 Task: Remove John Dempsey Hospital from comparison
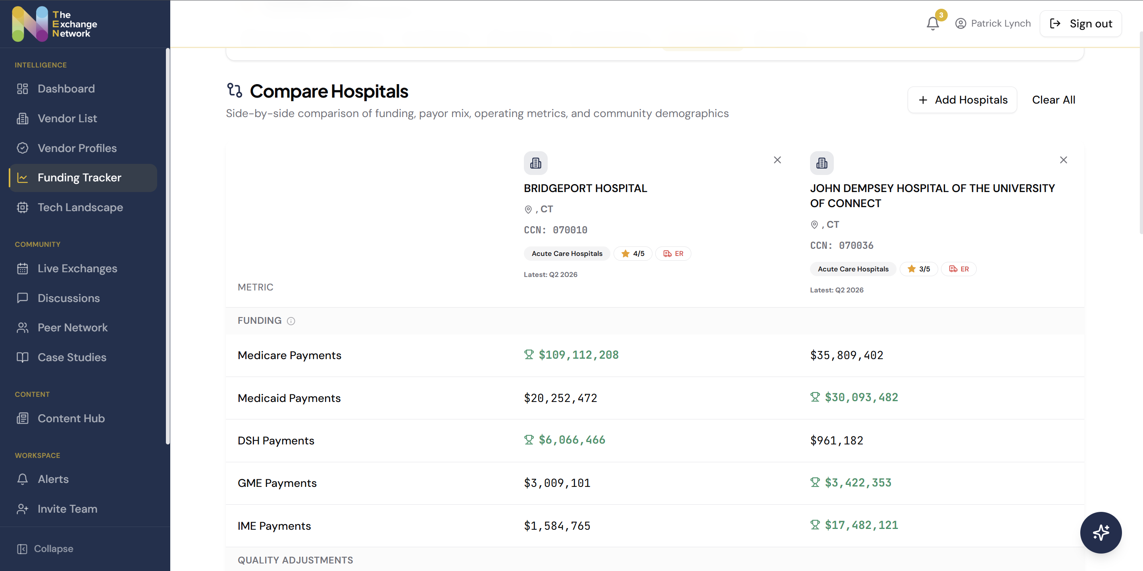1063,160
